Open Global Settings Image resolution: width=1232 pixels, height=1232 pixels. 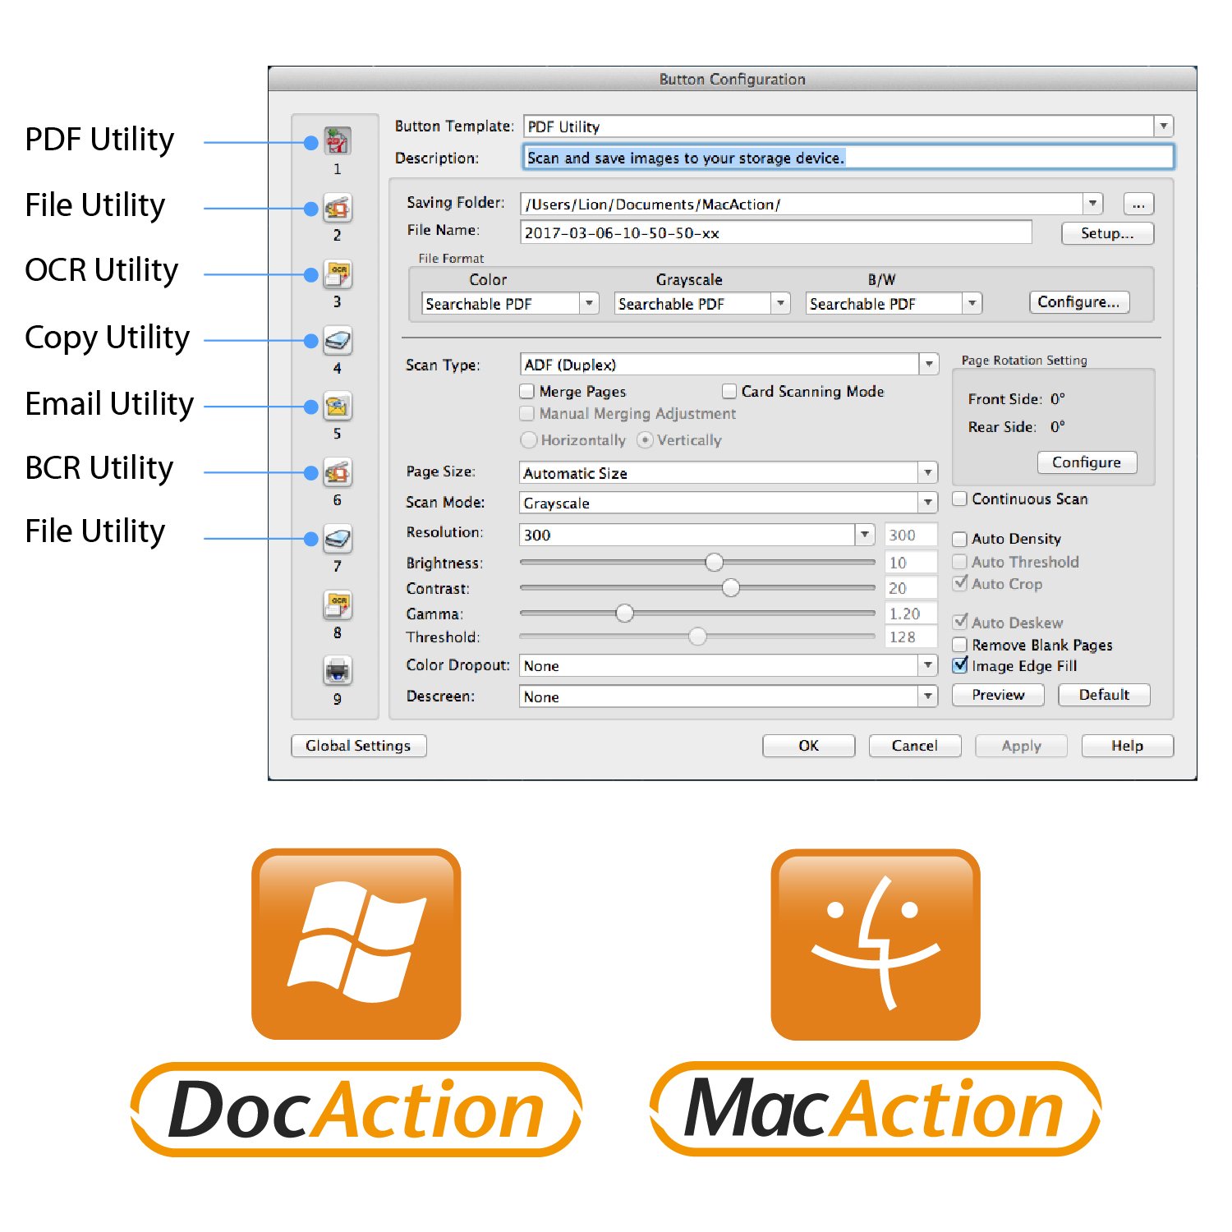[x=358, y=746]
